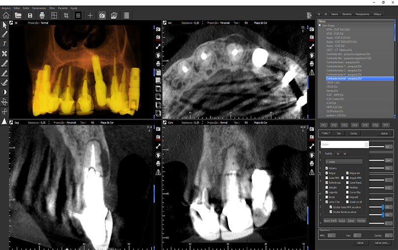Click the Home icon in the top toolbar
Image resolution: width=398 pixels, height=250 pixels.
[5, 15]
